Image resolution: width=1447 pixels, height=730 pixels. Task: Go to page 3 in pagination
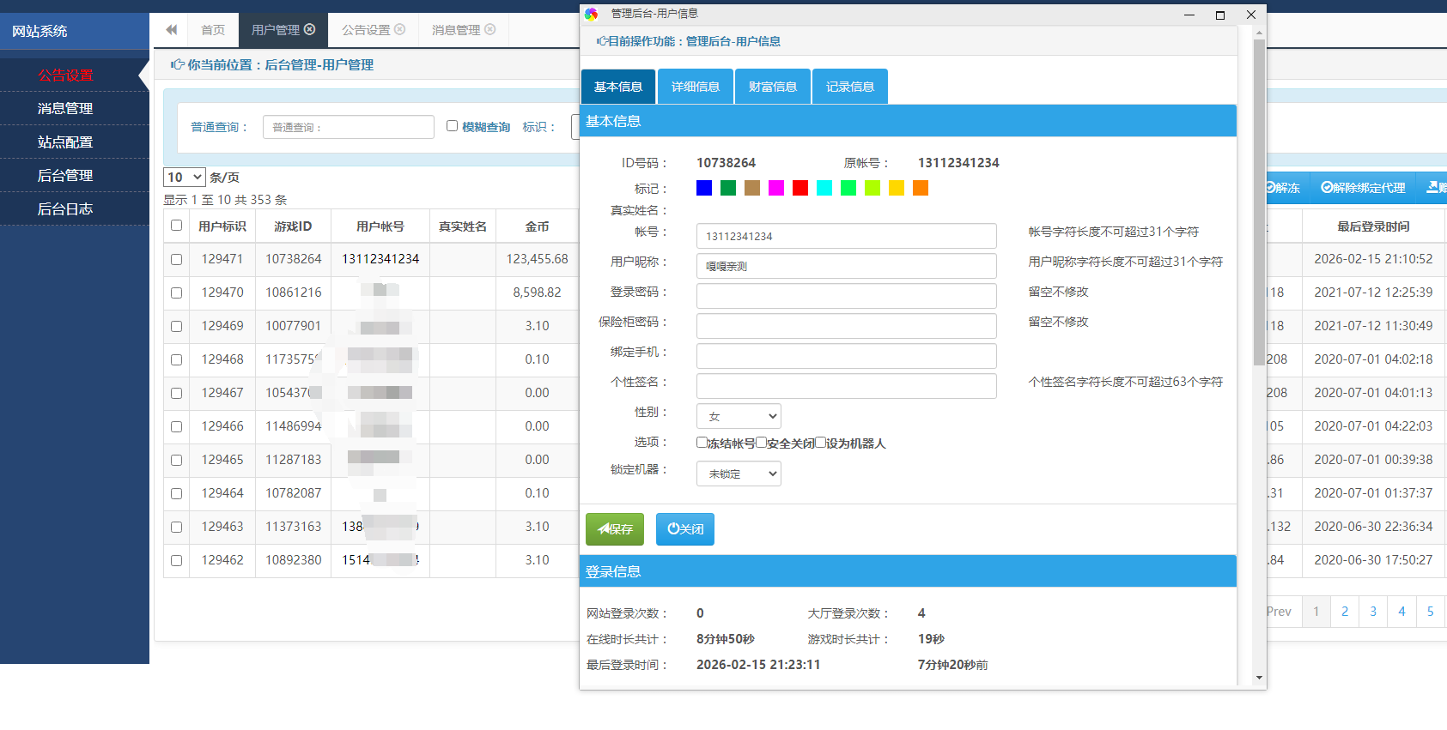[x=1373, y=612]
